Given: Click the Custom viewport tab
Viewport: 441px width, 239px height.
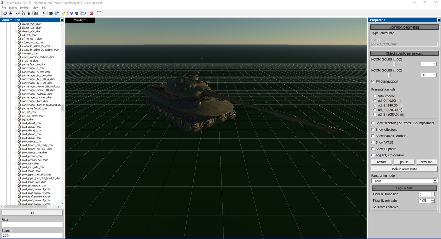Looking at the screenshot, I should click(80, 20).
